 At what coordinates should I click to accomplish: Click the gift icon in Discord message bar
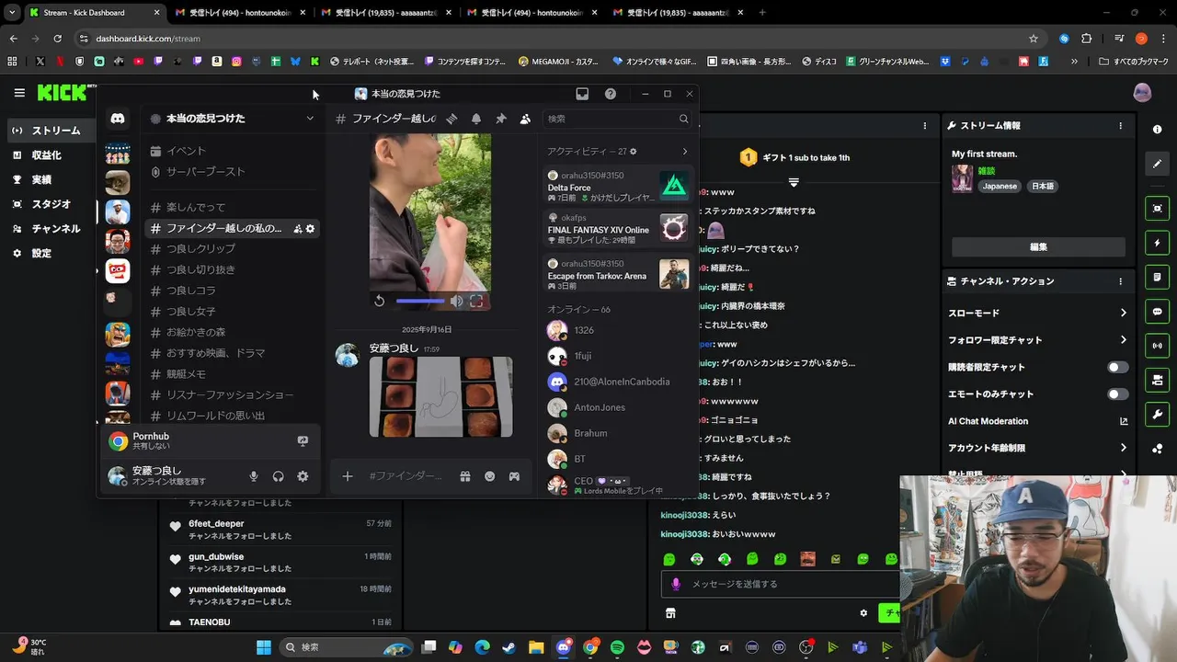465,476
